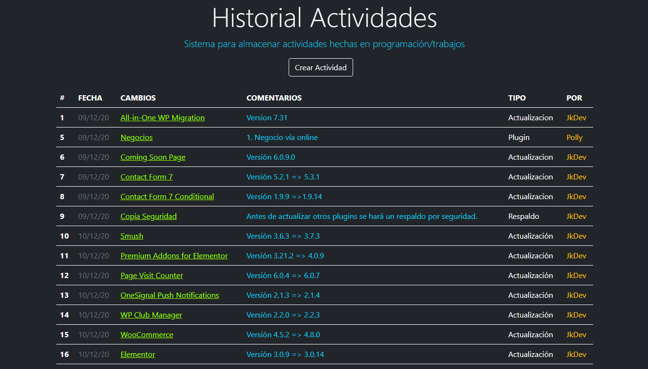Screen dimensions: 648x369
Task: Select comment 'Versión 2.1.3 => 2.1.4'
Action: pyautogui.click(x=283, y=295)
